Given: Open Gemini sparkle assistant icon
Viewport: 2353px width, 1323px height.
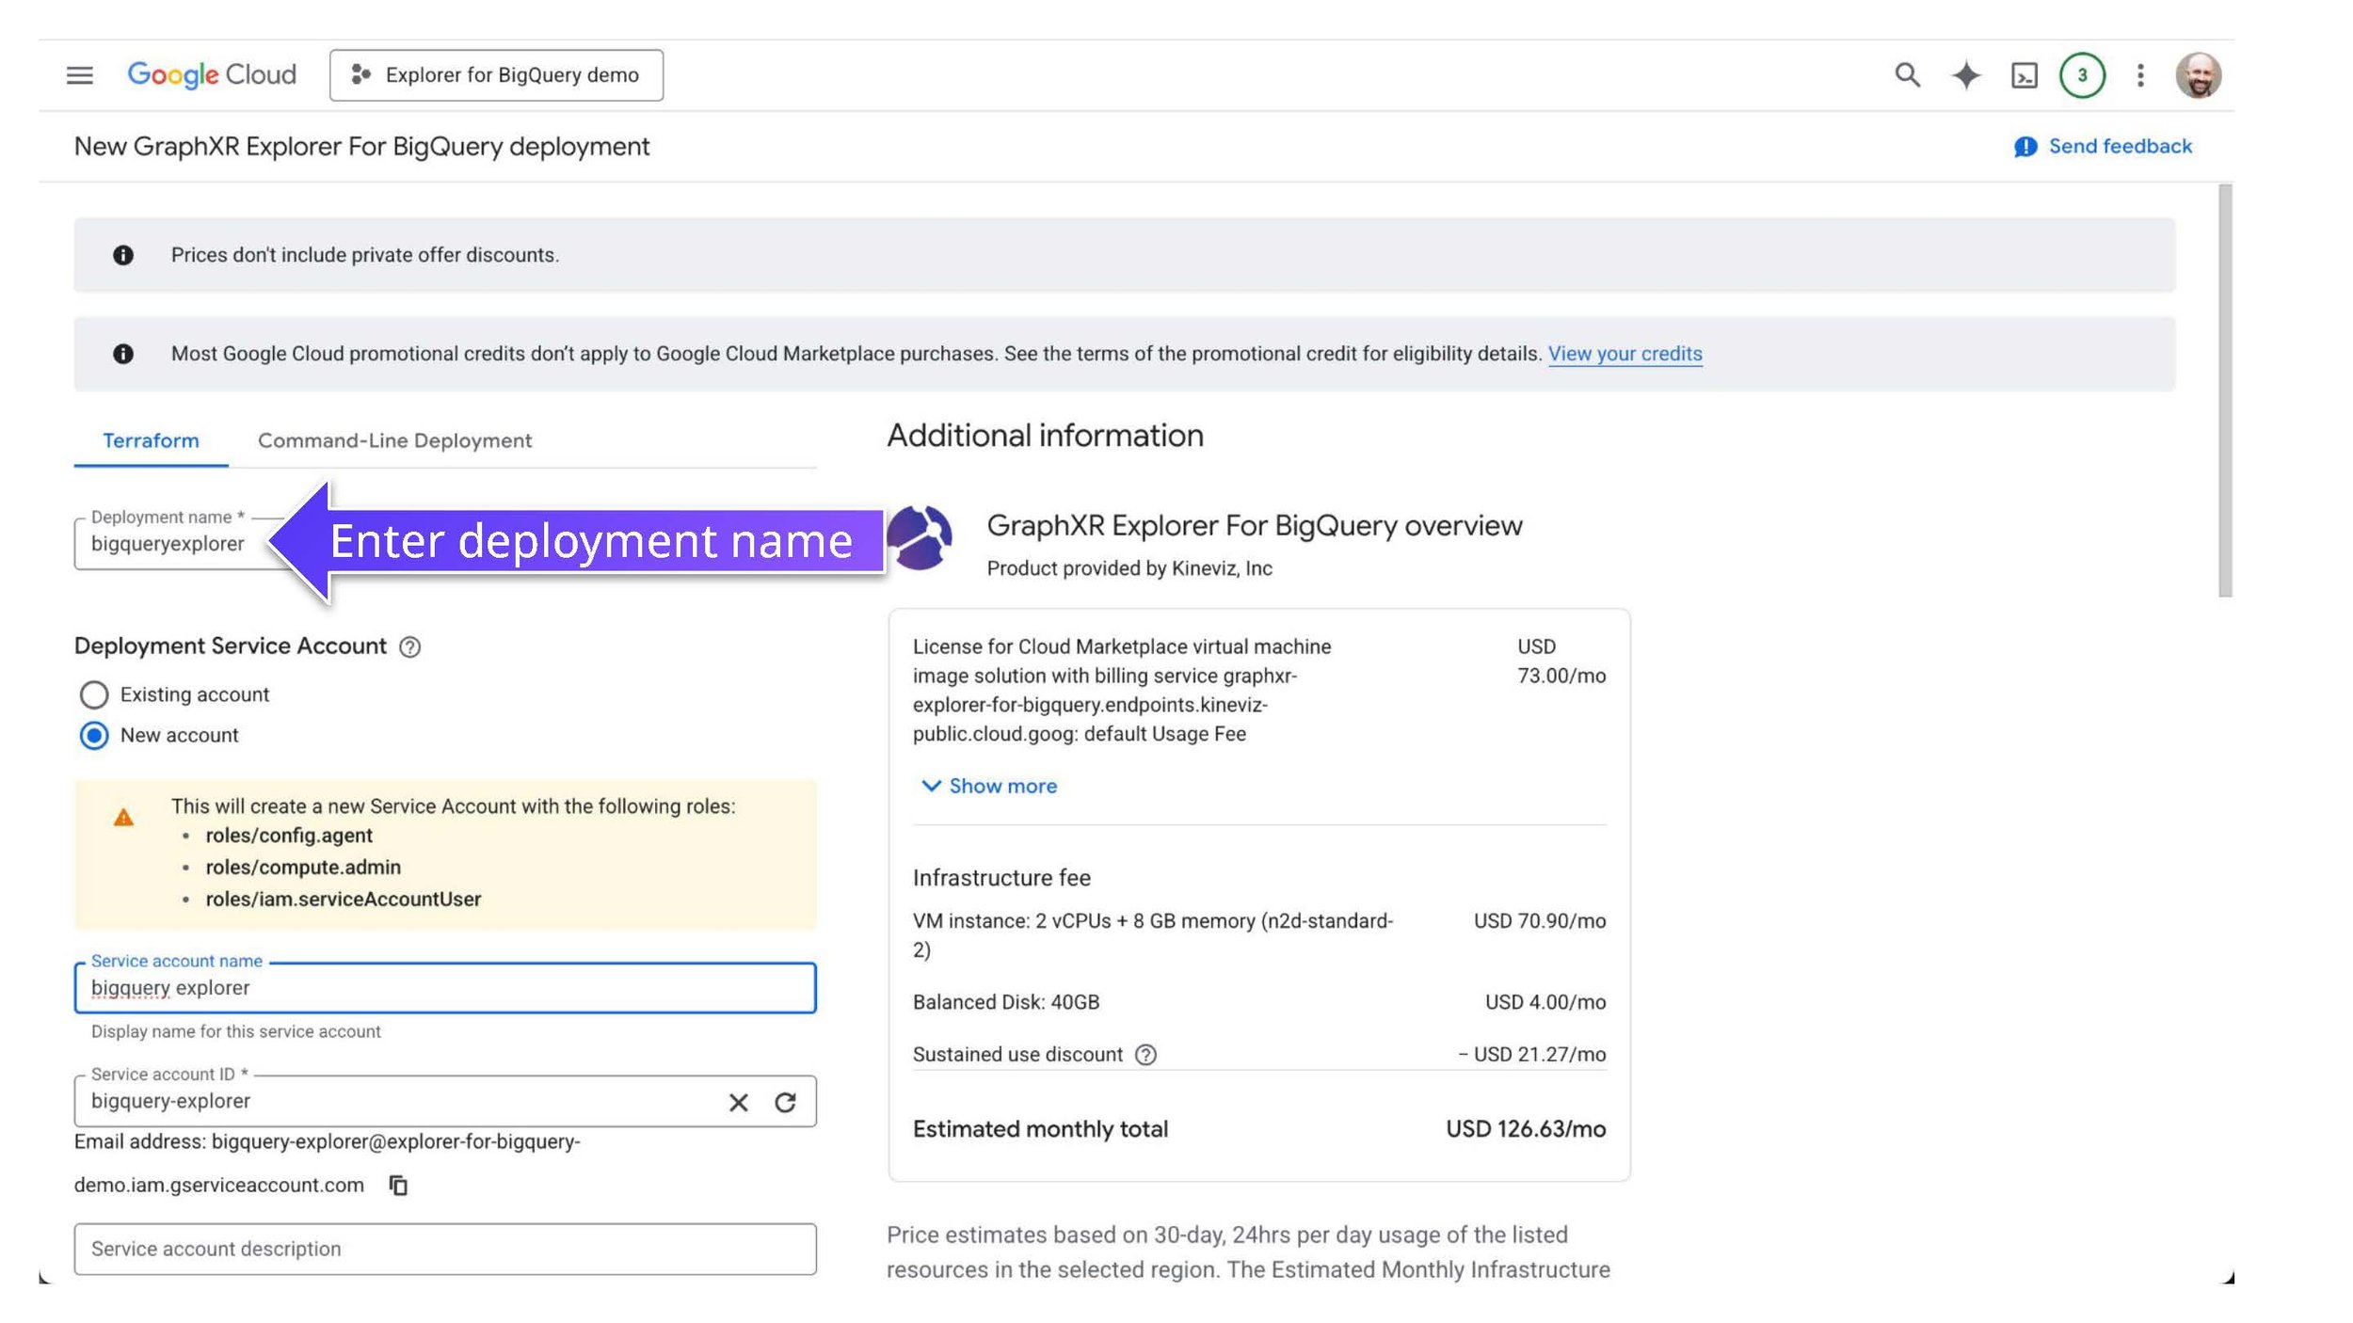Looking at the screenshot, I should [1965, 75].
